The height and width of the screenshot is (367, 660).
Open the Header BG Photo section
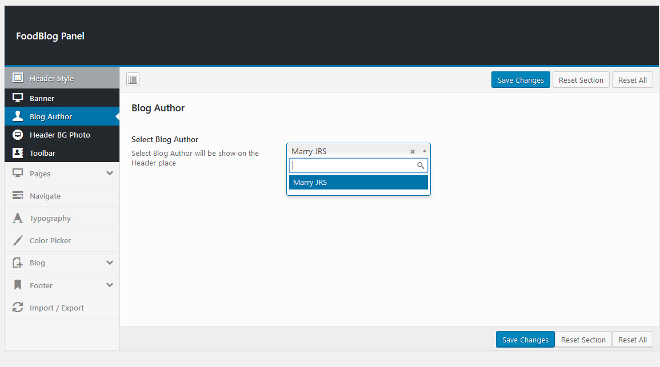click(62, 135)
